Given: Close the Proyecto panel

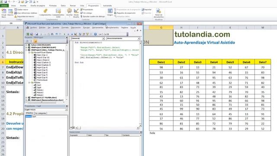Looking at the screenshot, I should pos(67,38).
